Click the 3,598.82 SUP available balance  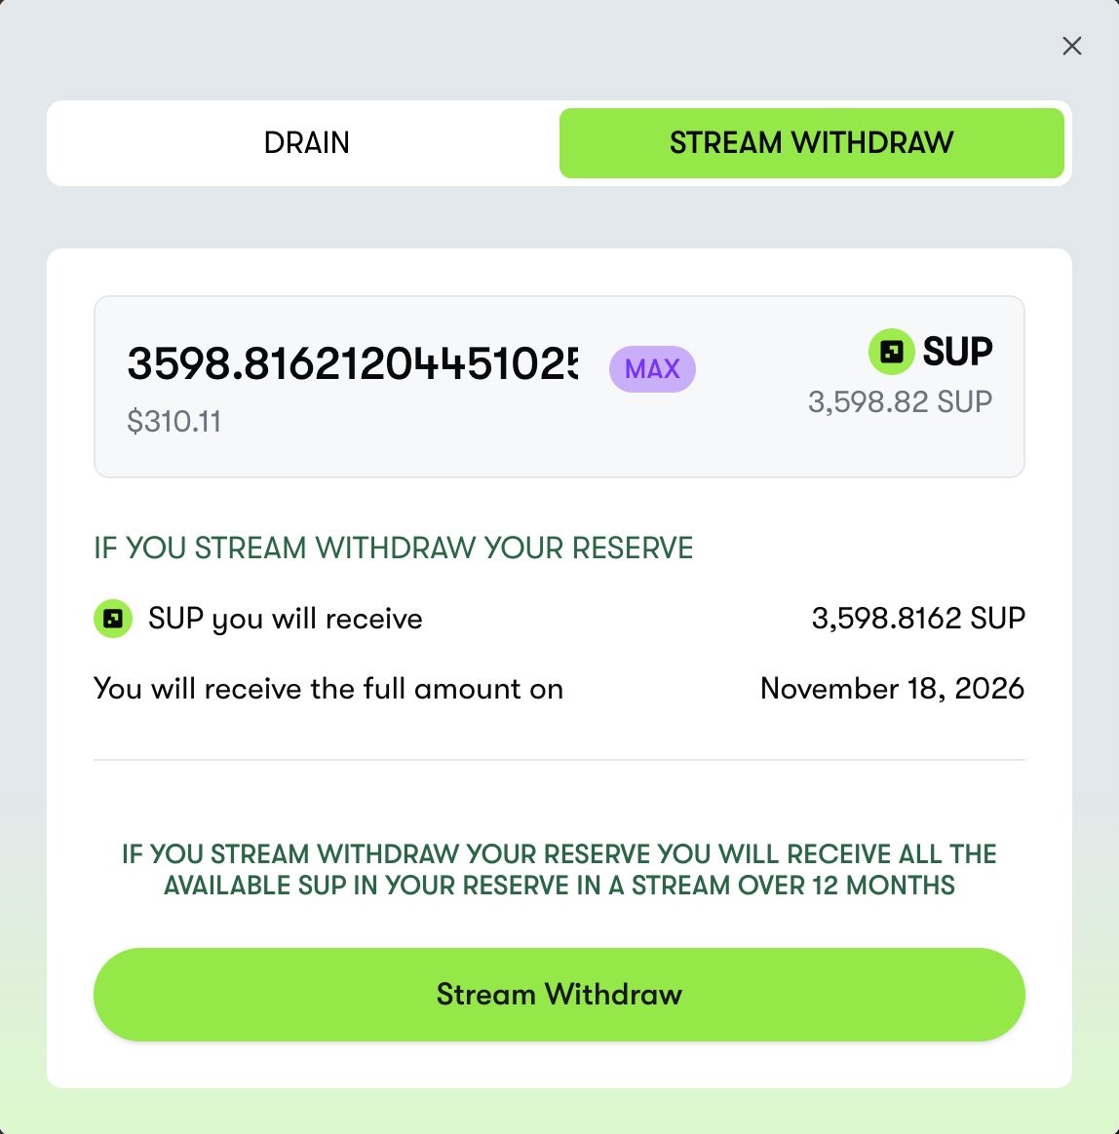click(x=900, y=401)
